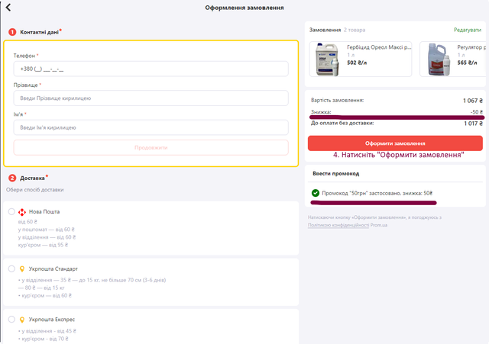Click the Укрпошта Експрес logo icon
This screenshot has width=489, height=344.
pyautogui.click(x=22, y=319)
